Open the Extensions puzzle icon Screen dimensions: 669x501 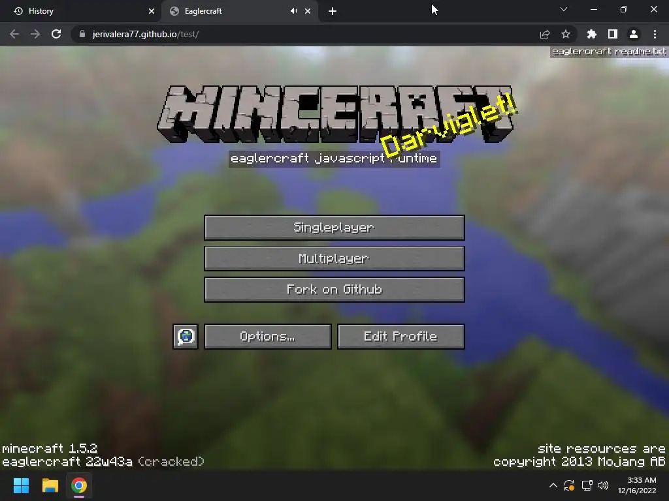click(592, 34)
